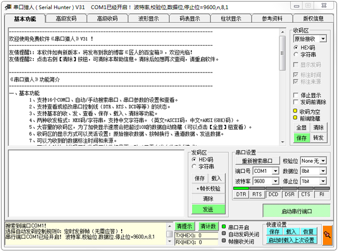The height and width of the screenshot is (251, 338).
Task: Click the green 串口开启 status indicator
Action: 224,227
